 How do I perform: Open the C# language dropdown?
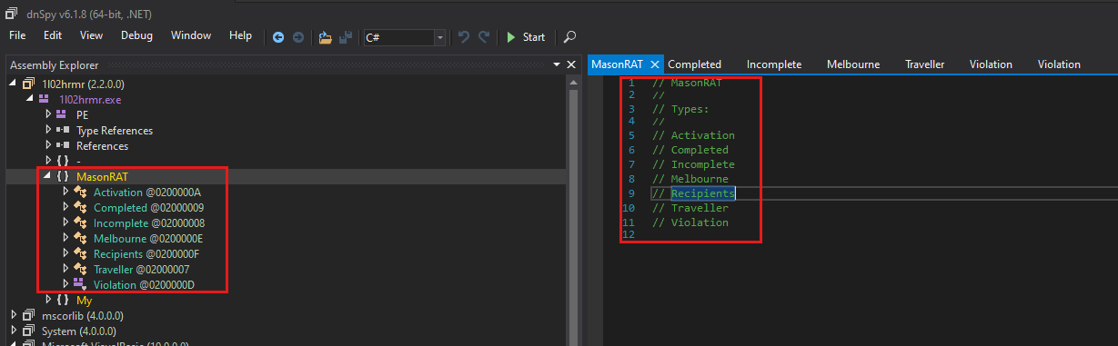point(440,37)
